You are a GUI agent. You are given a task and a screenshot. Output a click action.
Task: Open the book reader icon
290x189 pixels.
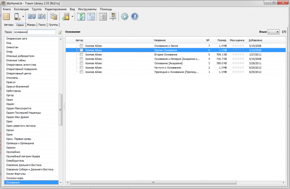(x=6, y=17)
